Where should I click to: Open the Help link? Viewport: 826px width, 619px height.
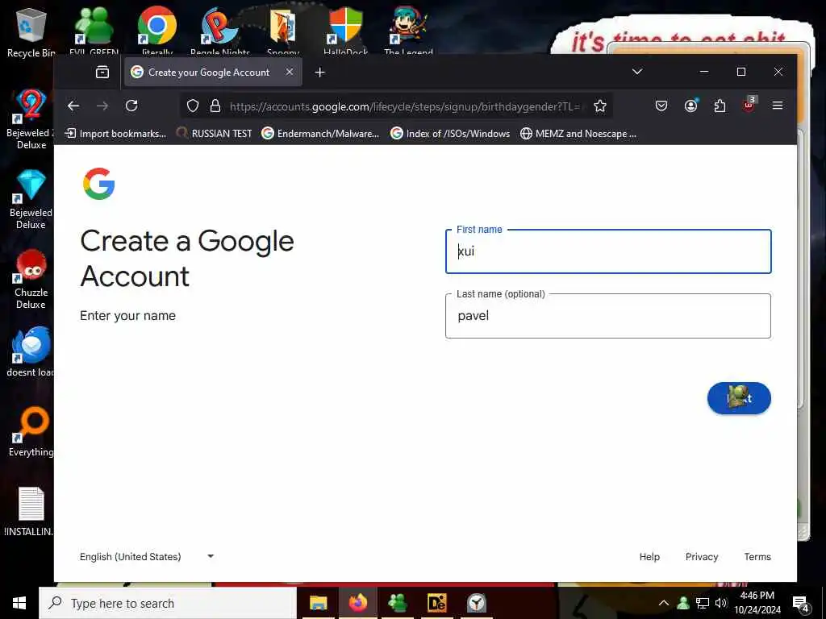point(649,556)
